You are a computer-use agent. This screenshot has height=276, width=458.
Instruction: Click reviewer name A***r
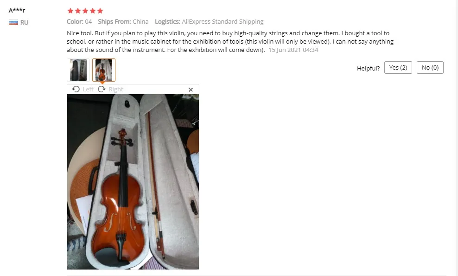pos(17,11)
